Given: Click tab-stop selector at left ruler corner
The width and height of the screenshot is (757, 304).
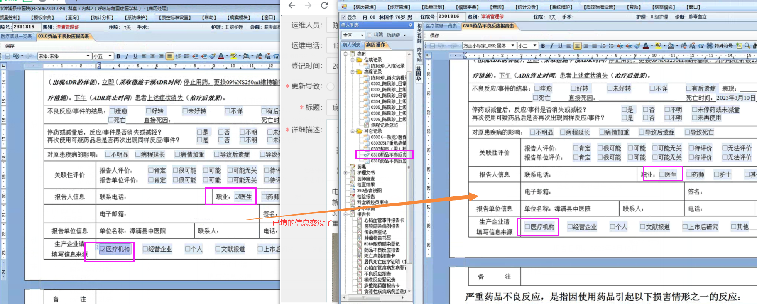Looking at the screenshot, I should point(3,66).
